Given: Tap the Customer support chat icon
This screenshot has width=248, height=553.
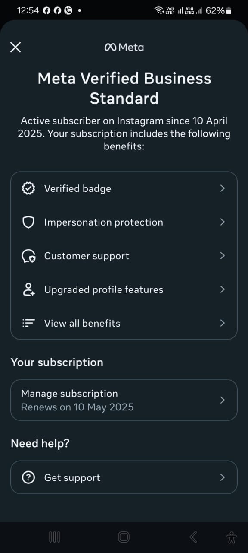Looking at the screenshot, I should click(x=28, y=256).
